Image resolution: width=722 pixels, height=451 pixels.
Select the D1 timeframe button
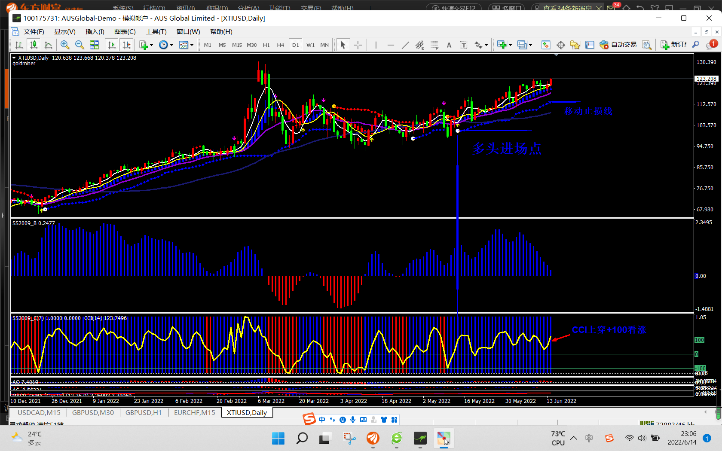pos(296,45)
